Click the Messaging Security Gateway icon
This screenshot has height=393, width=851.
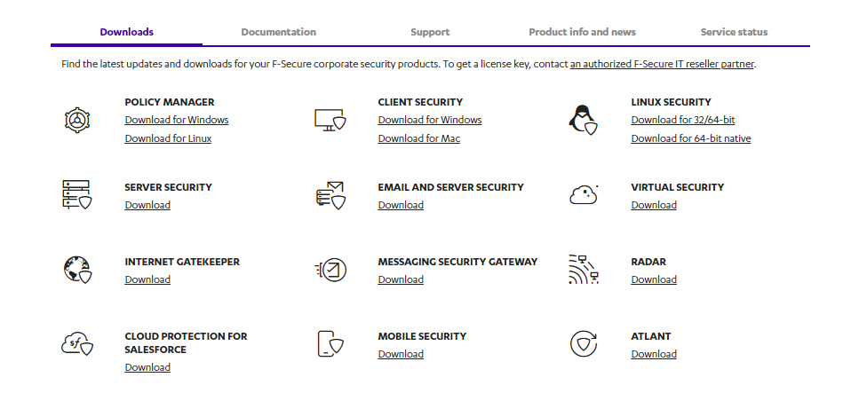click(330, 268)
